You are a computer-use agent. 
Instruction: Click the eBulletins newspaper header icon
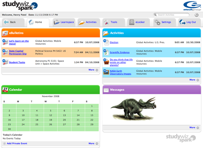5,33
